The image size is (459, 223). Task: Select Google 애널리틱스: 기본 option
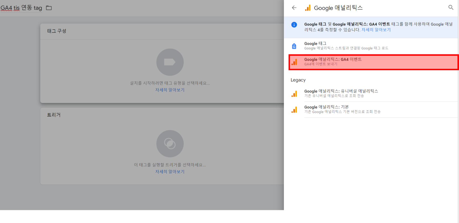(371, 109)
